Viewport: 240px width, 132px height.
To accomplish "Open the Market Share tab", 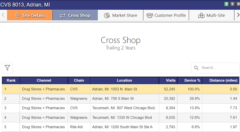I will (x=121, y=15).
